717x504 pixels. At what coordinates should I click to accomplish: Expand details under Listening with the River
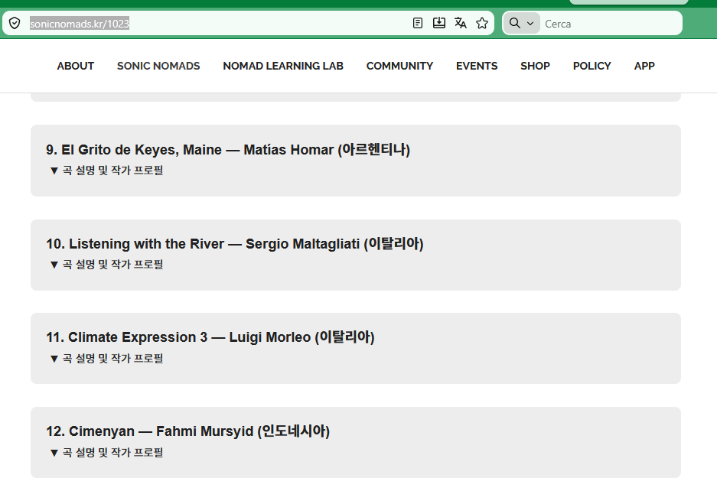pyautogui.click(x=106, y=265)
